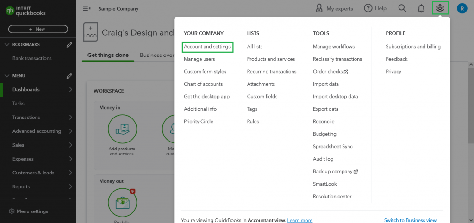Open Budgeting tool

324,134
